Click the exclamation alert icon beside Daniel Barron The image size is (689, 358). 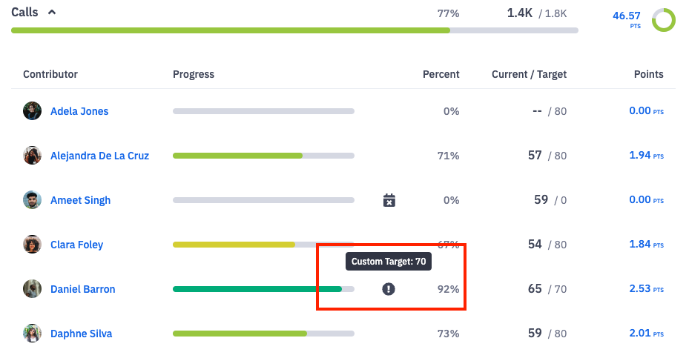click(389, 289)
